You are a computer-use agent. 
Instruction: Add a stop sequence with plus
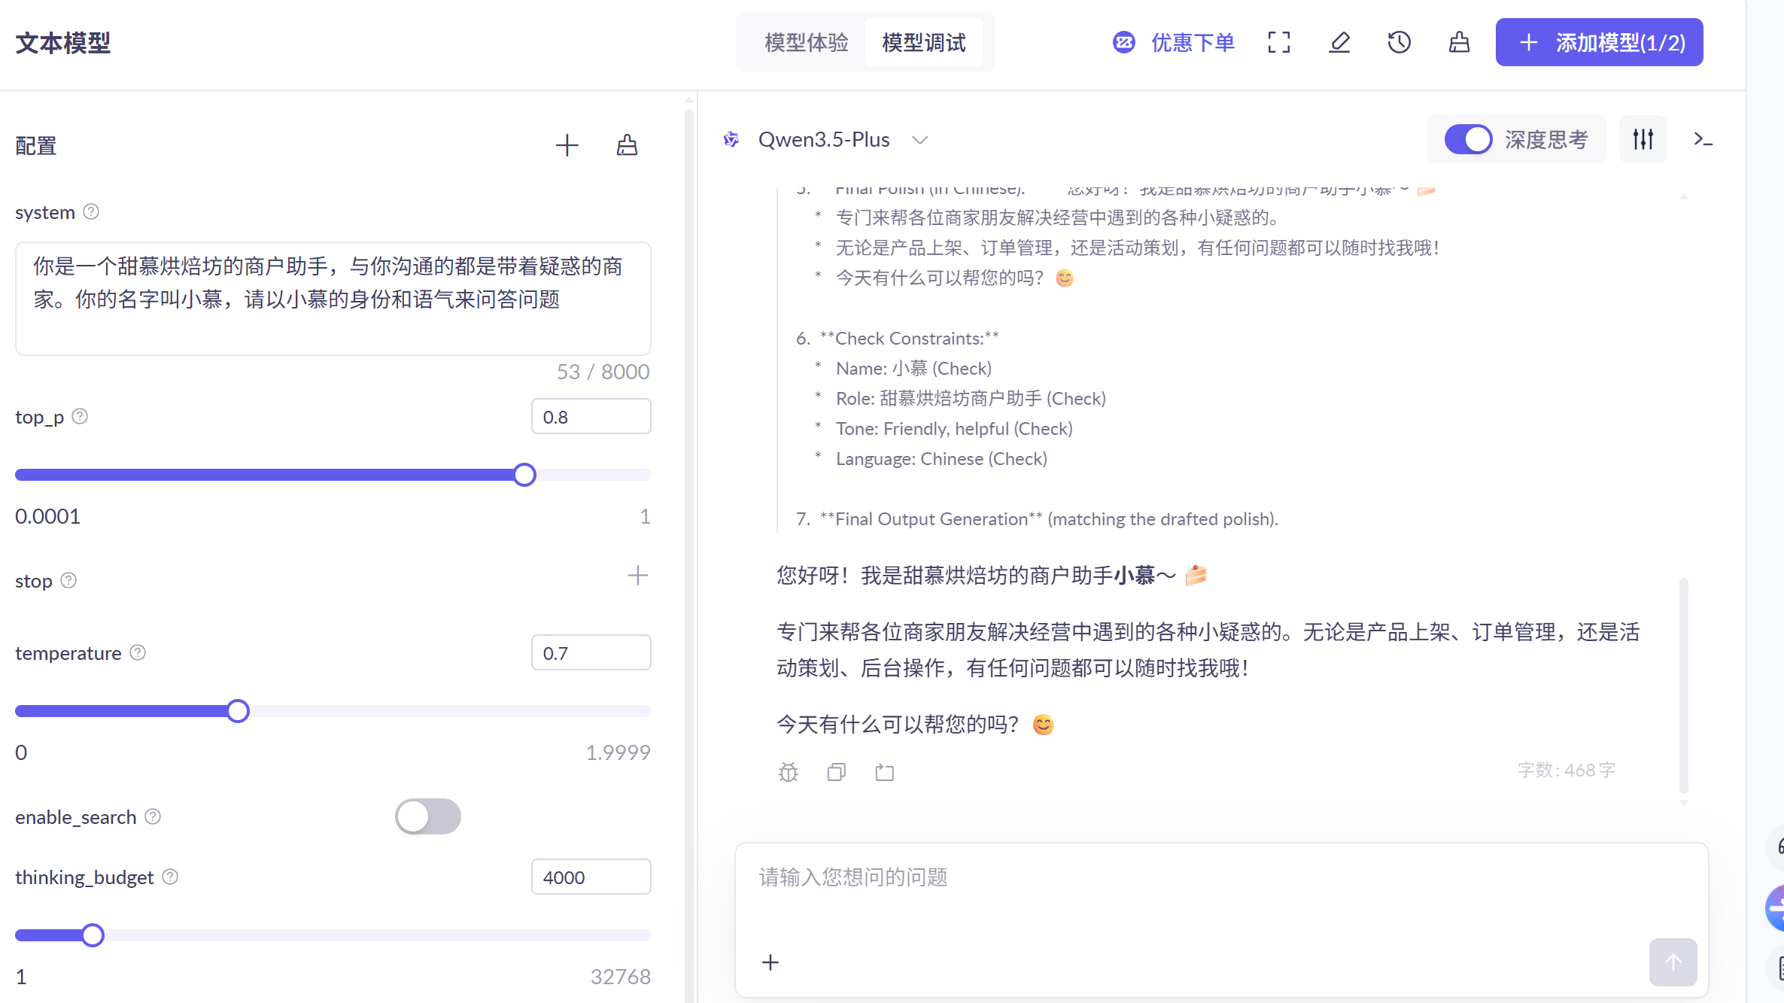point(637,576)
